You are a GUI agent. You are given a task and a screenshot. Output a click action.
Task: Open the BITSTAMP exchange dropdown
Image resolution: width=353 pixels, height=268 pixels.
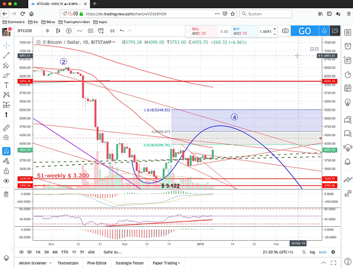click(x=114, y=42)
